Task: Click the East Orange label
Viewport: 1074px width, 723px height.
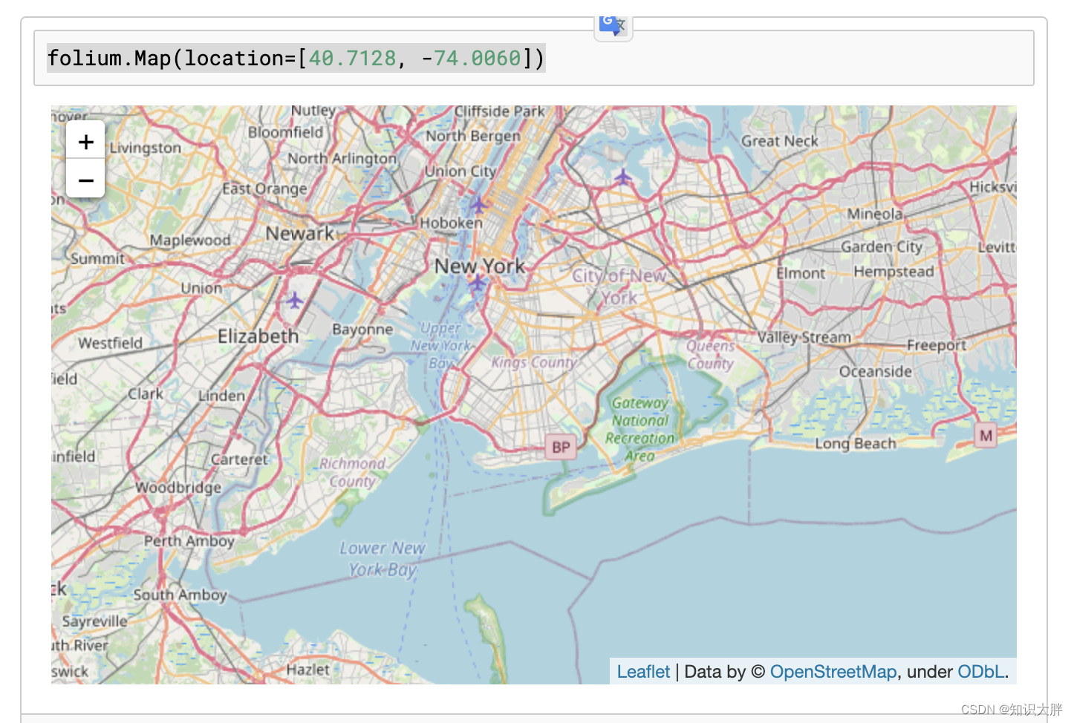Action: (264, 189)
